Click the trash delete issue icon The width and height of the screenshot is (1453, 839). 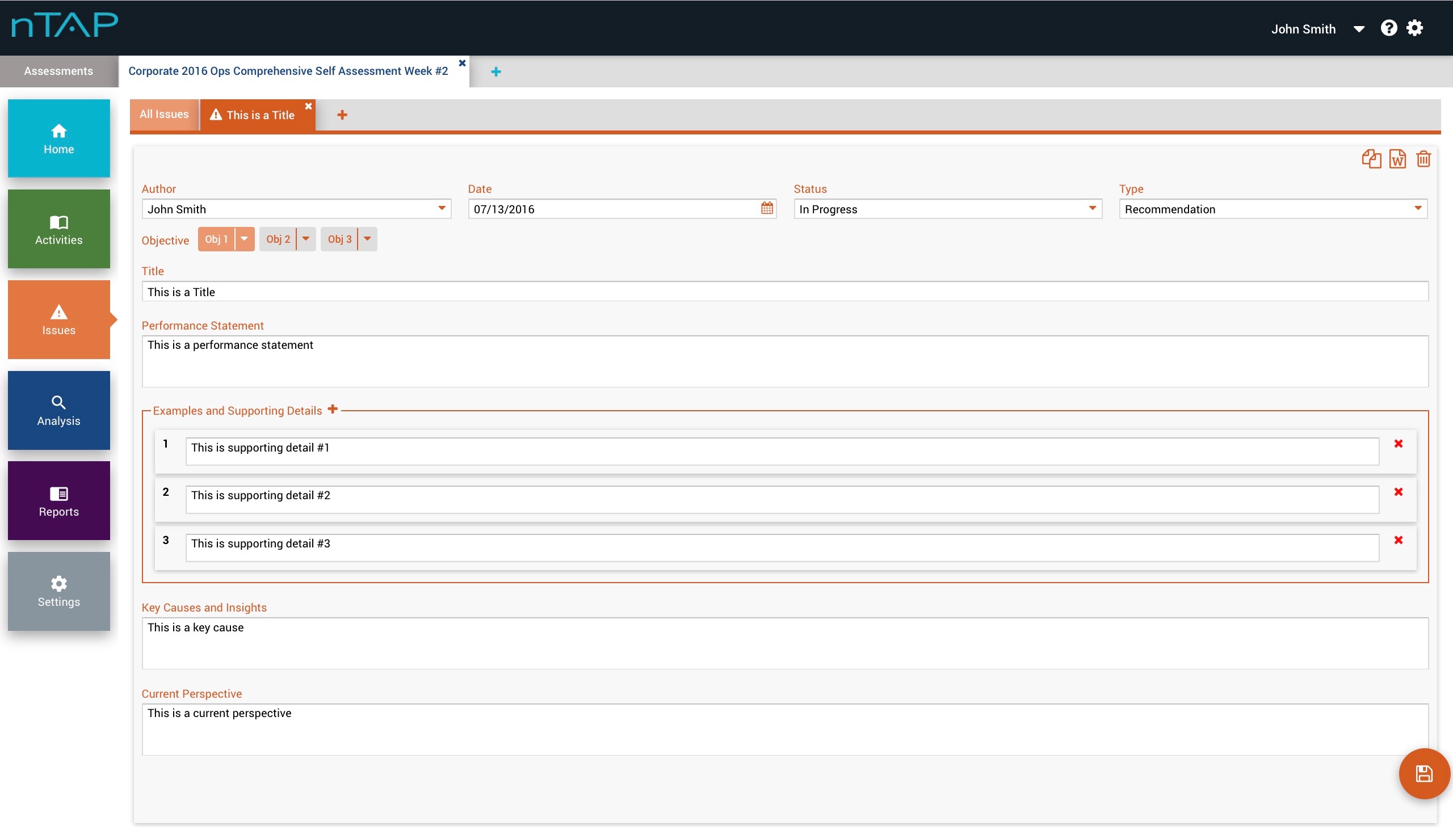click(x=1423, y=159)
